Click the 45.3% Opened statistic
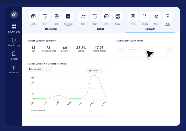 tap(81, 49)
